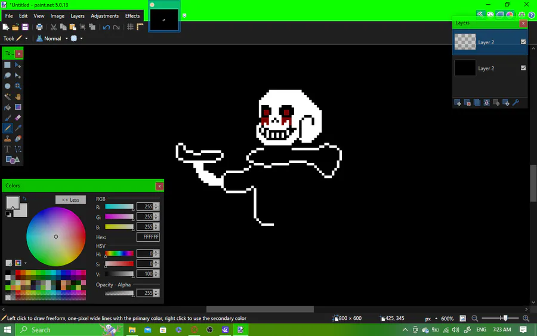The height and width of the screenshot is (336, 537).
Task: Open the new file icon
Action: coord(6,27)
